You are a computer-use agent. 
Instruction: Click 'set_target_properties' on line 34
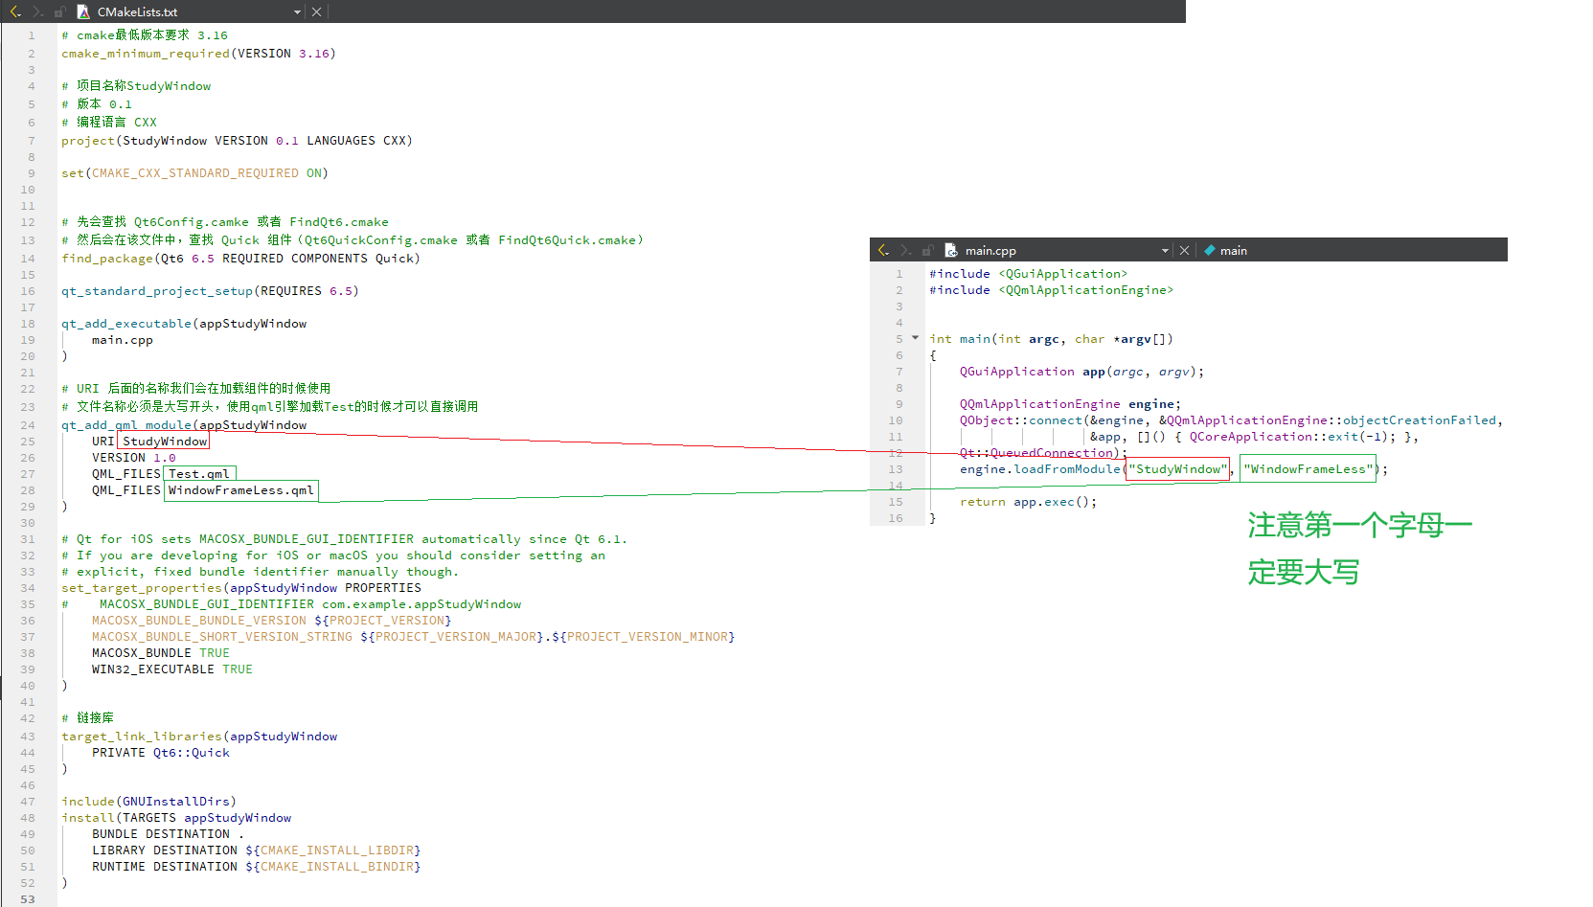(142, 588)
